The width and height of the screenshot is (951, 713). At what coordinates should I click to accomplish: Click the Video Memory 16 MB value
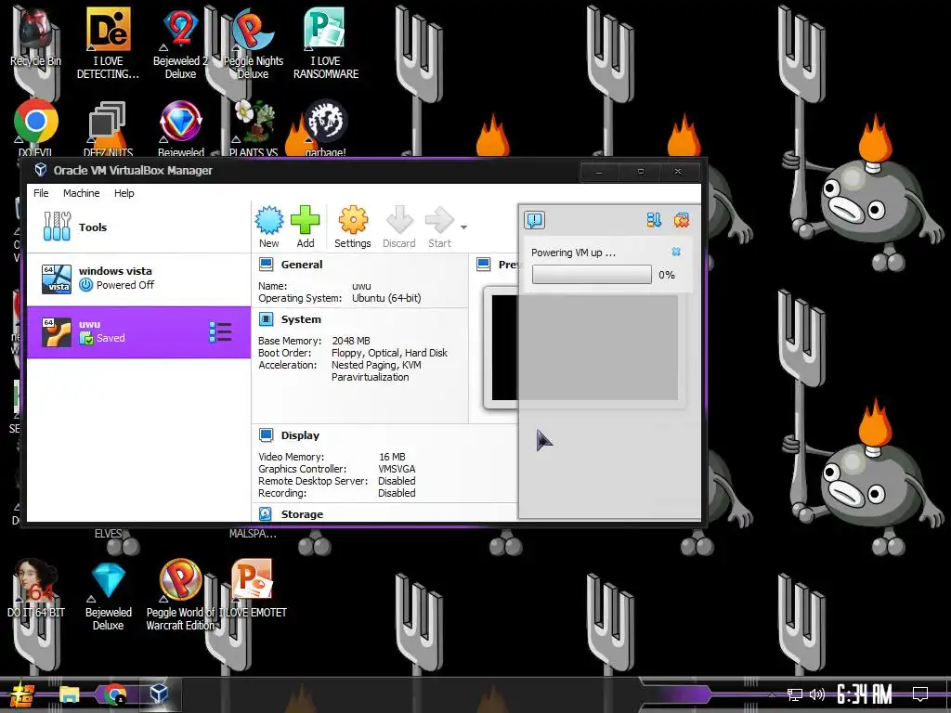(392, 457)
